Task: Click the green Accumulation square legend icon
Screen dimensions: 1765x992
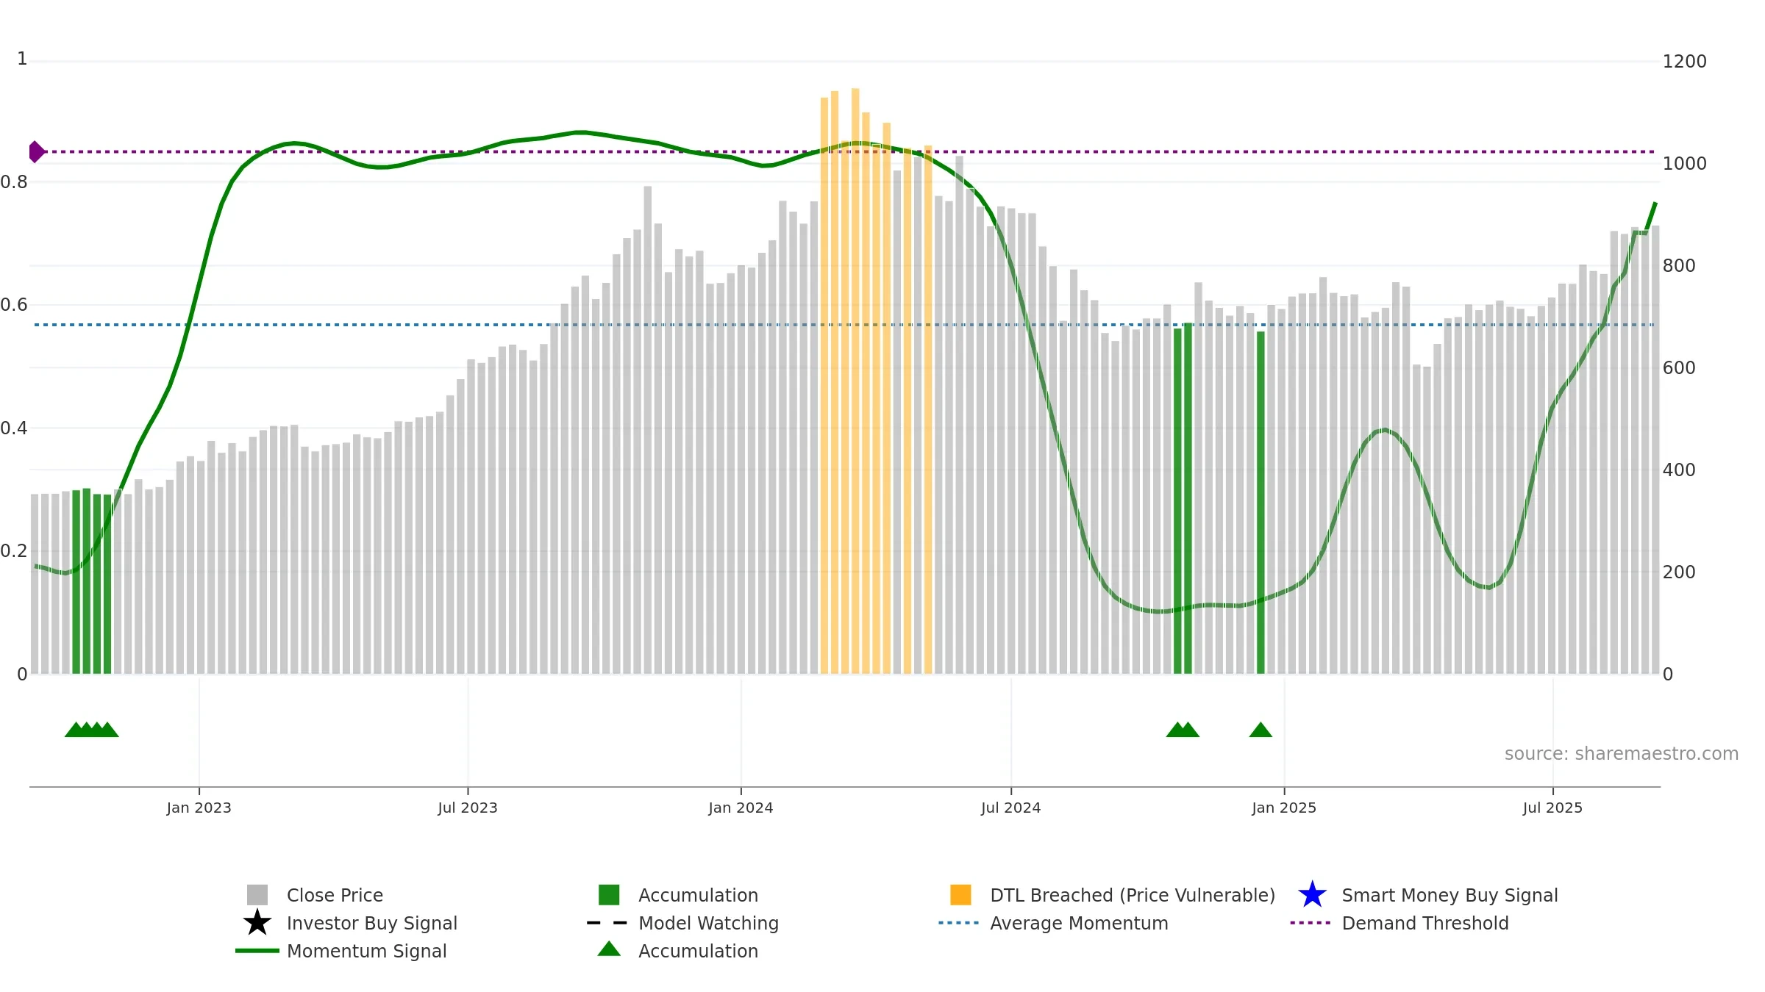Action: coord(609,895)
